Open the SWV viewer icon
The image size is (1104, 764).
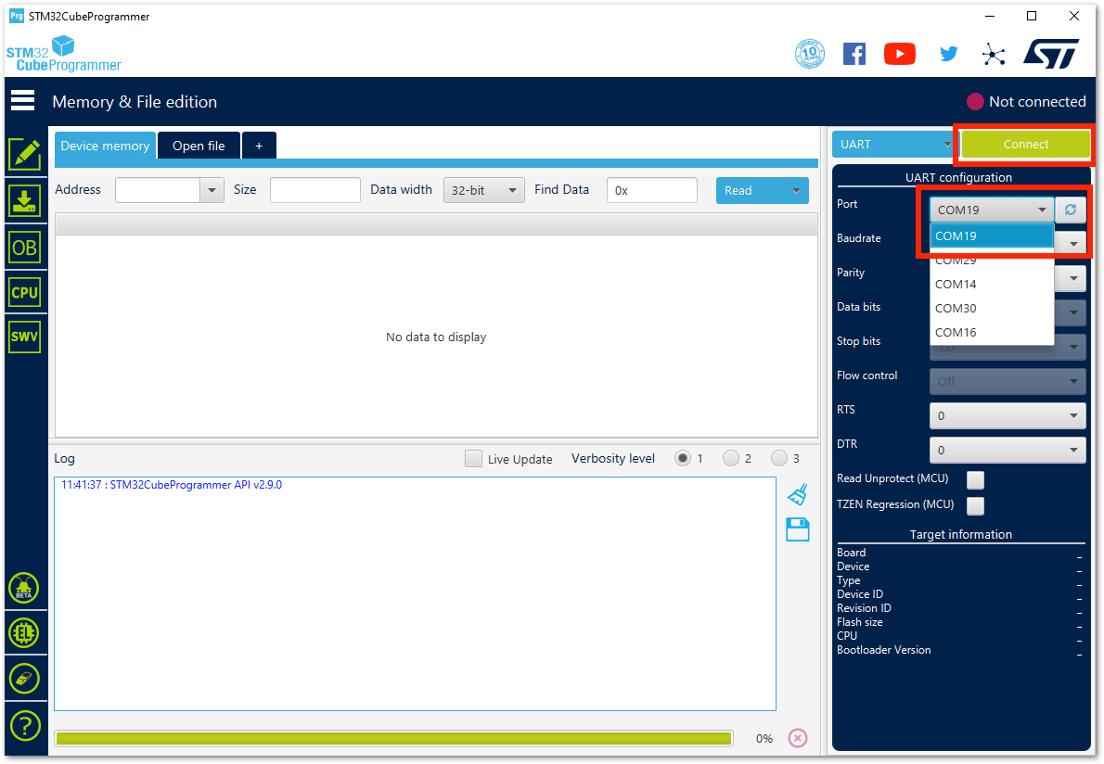(x=25, y=337)
